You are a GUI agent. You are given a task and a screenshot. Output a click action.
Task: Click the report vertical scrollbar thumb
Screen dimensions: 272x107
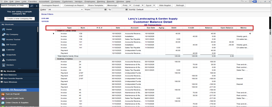pyautogui.click(x=270, y=33)
